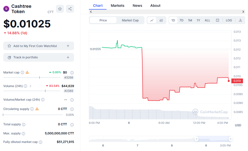Click the left handle of chart range selector
The width and height of the screenshot is (248, 151).
point(197,139)
